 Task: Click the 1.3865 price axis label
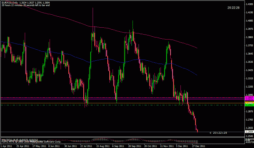point(250,37)
